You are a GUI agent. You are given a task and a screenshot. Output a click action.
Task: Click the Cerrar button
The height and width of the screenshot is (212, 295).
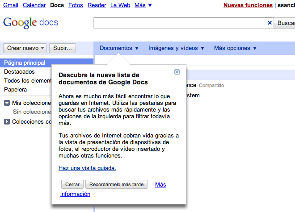72,184
